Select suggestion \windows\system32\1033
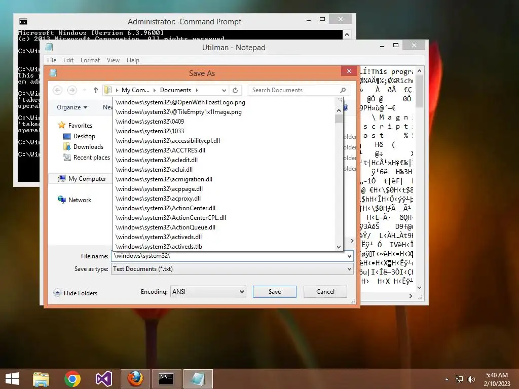Viewport: 519px width, 389px height. point(224,131)
